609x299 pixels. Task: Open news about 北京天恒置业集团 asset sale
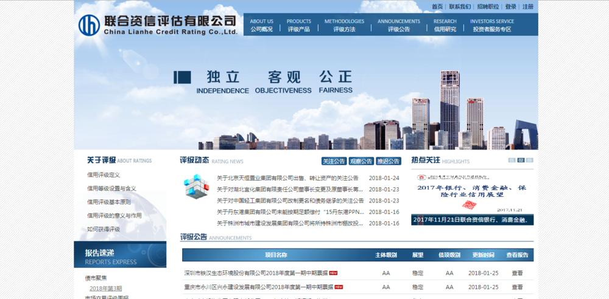tap(287, 179)
